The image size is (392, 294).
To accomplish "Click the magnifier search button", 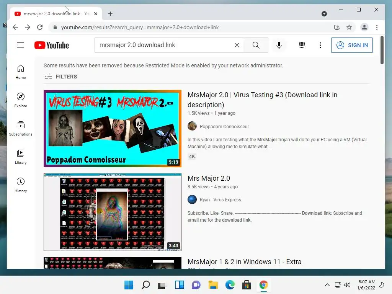I will tap(256, 45).
